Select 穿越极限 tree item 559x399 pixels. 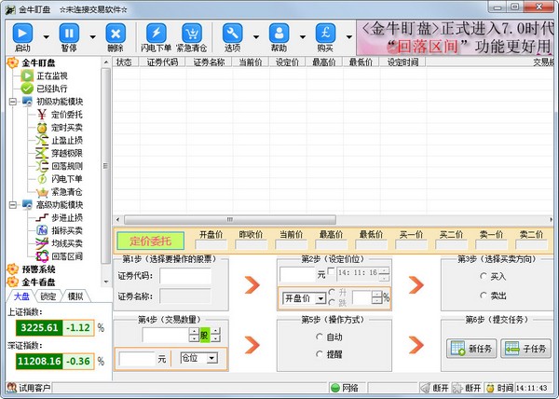(x=67, y=153)
